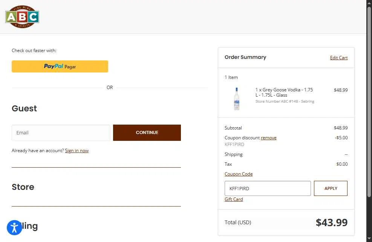Apply the coupon with the APPLY button
Image resolution: width=372 pixels, height=242 pixels.
point(331,188)
